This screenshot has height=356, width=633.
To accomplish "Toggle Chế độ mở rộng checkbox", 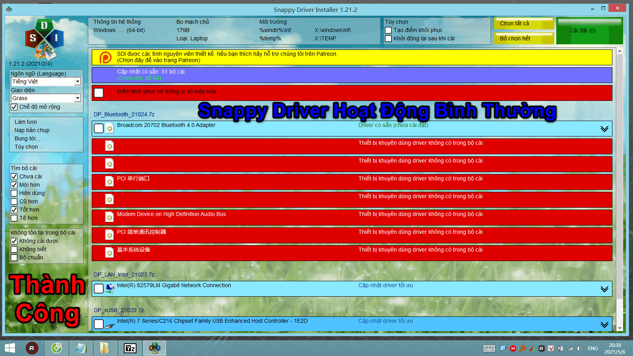I will pyautogui.click(x=14, y=107).
